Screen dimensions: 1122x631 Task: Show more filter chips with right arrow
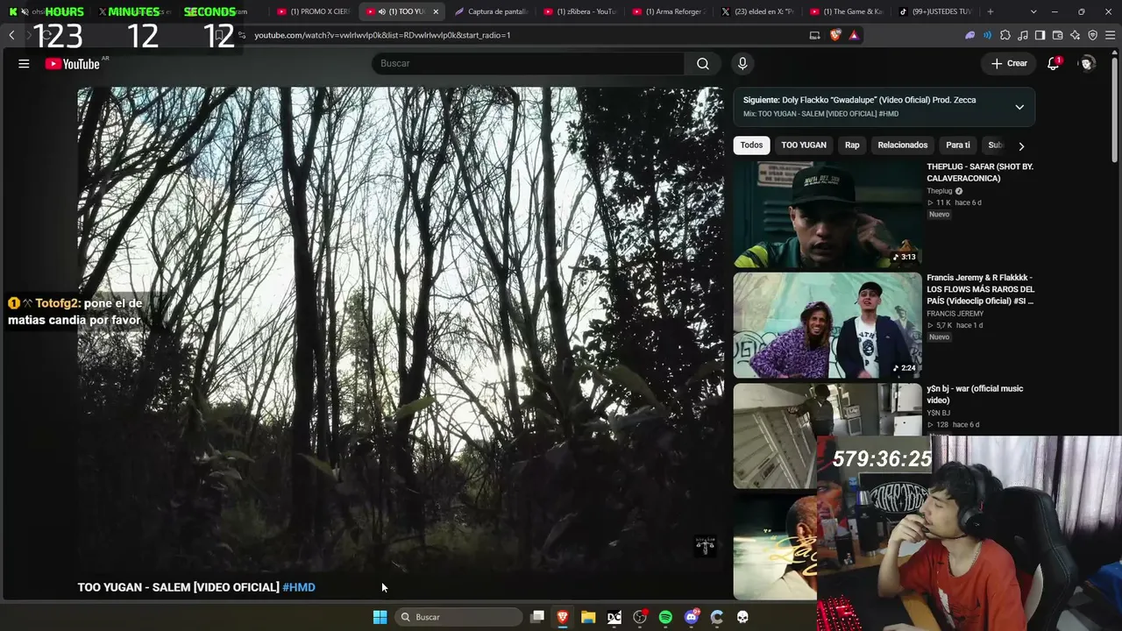(x=1021, y=146)
